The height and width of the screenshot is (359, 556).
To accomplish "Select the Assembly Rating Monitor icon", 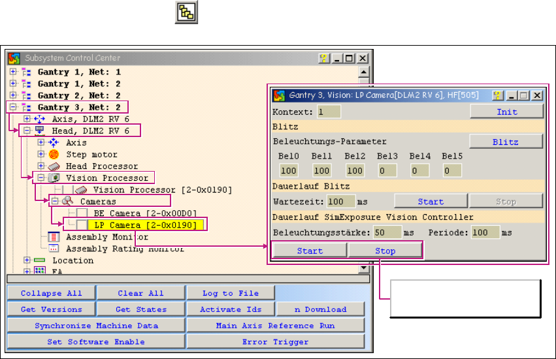I will pos(55,249).
